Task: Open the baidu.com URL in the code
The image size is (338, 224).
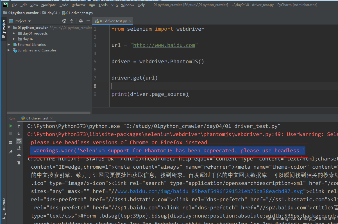Action: (164, 45)
